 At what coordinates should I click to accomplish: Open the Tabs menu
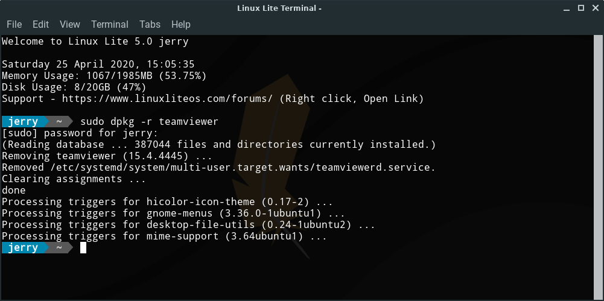150,25
